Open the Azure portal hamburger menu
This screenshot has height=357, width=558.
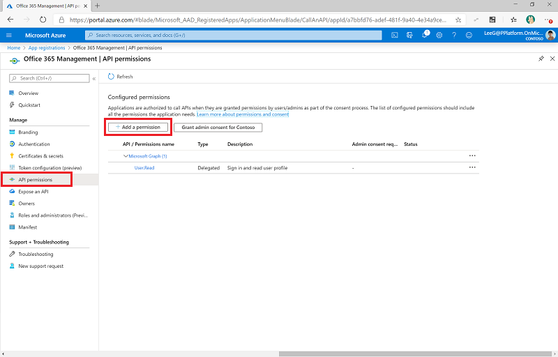tap(9, 35)
